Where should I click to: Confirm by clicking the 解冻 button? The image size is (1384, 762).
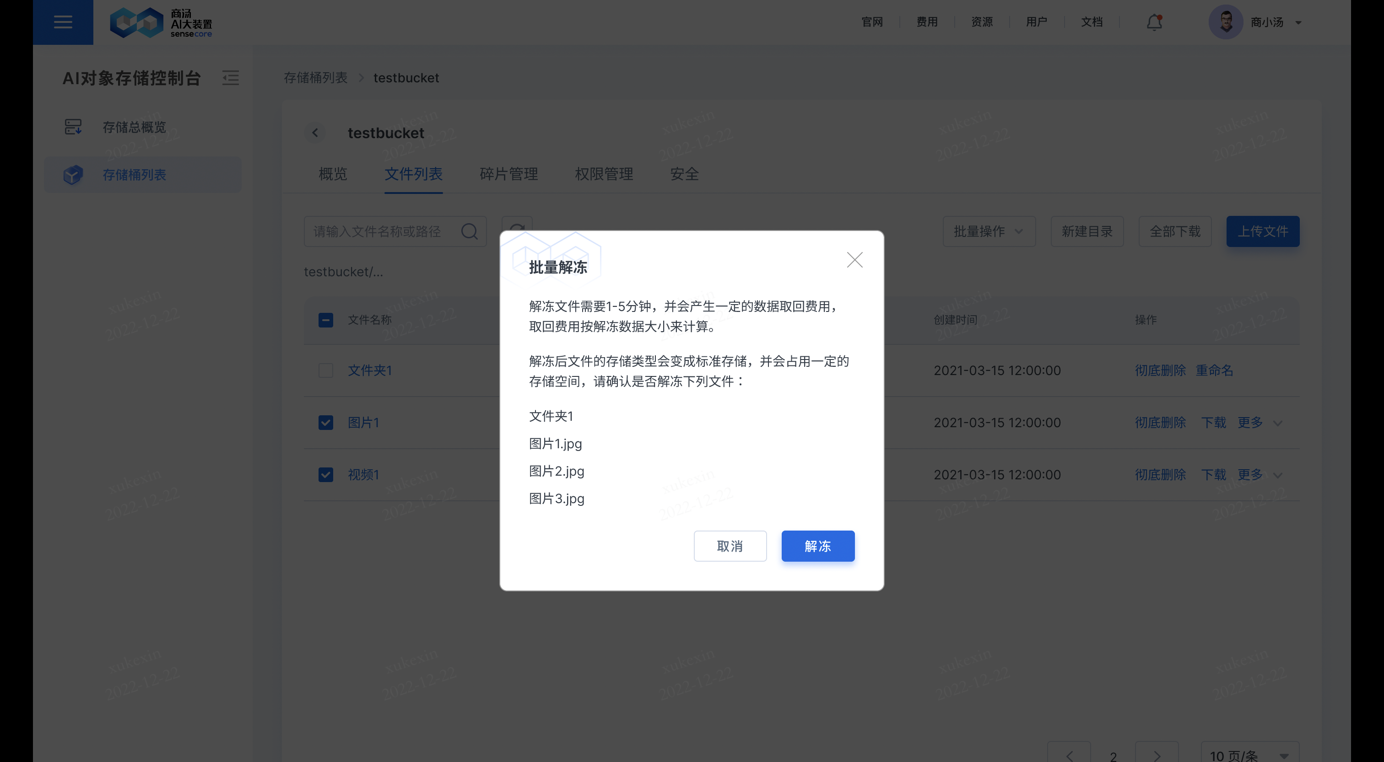click(818, 546)
